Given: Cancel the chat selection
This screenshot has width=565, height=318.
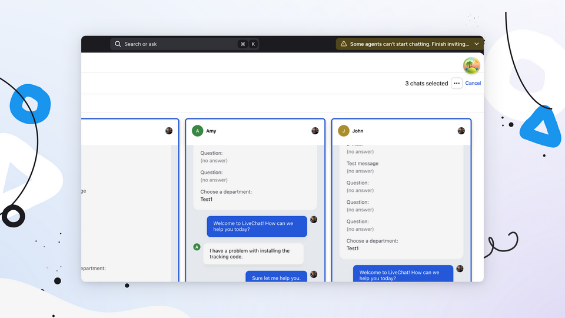Looking at the screenshot, I should (473, 83).
